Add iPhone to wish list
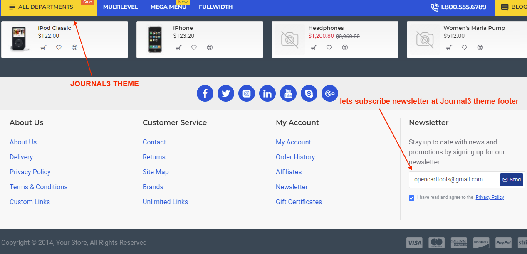The height and width of the screenshot is (254, 527). (194, 47)
